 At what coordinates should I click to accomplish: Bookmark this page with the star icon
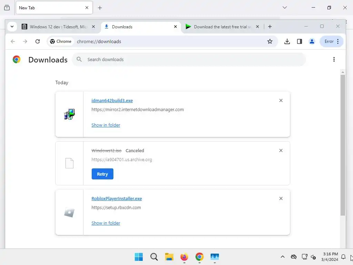click(270, 41)
